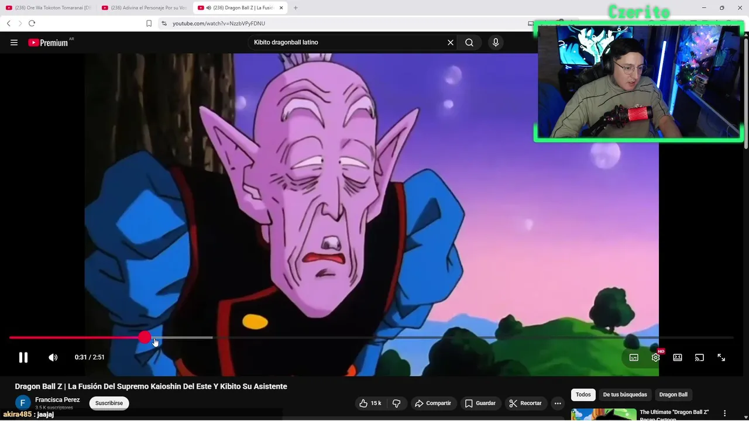This screenshot has width=749, height=421.
Task: Minimize the browser window
Action: [705, 8]
